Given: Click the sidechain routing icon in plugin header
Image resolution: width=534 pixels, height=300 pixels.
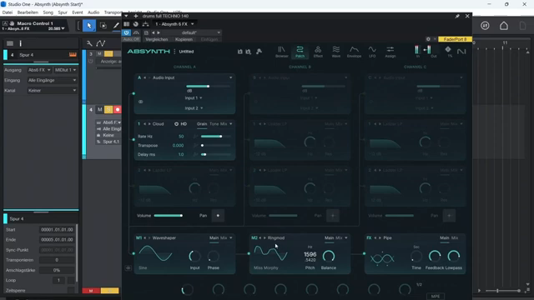Looking at the screenshot, I should [x=145, y=24].
